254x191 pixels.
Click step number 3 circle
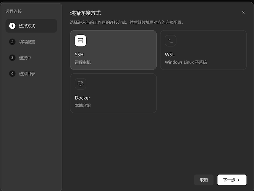click(12, 58)
